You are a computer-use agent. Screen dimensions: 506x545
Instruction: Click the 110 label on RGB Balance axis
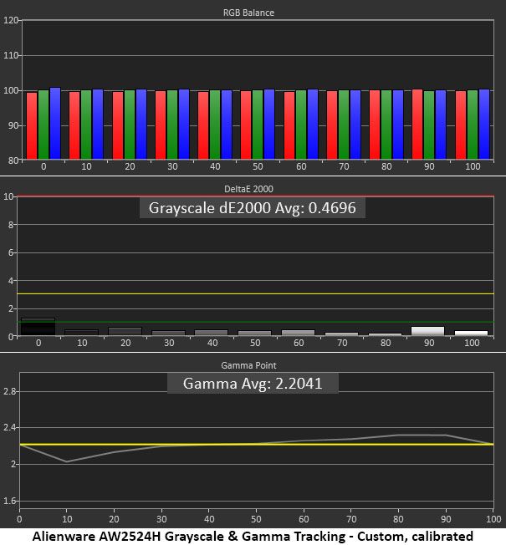[x=10, y=55]
